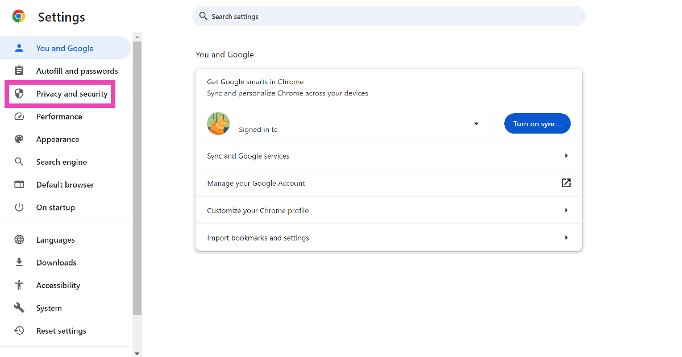Click the System wrench icon
The height and width of the screenshot is (357, 682).
[x=19, y=308]
